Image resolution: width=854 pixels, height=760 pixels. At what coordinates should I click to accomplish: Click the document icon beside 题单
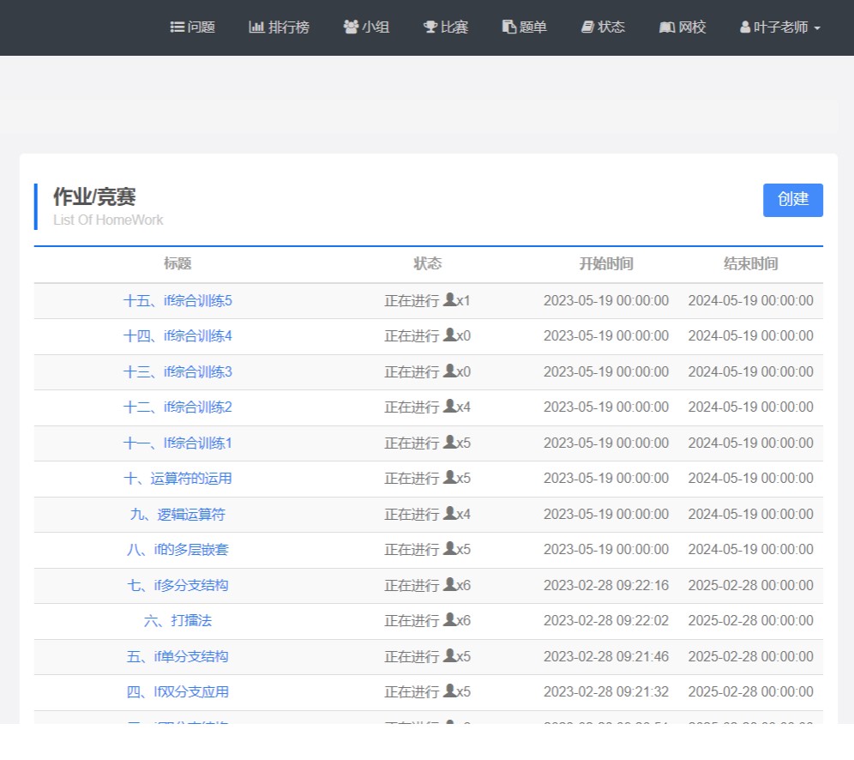click(x=509, y=27)
